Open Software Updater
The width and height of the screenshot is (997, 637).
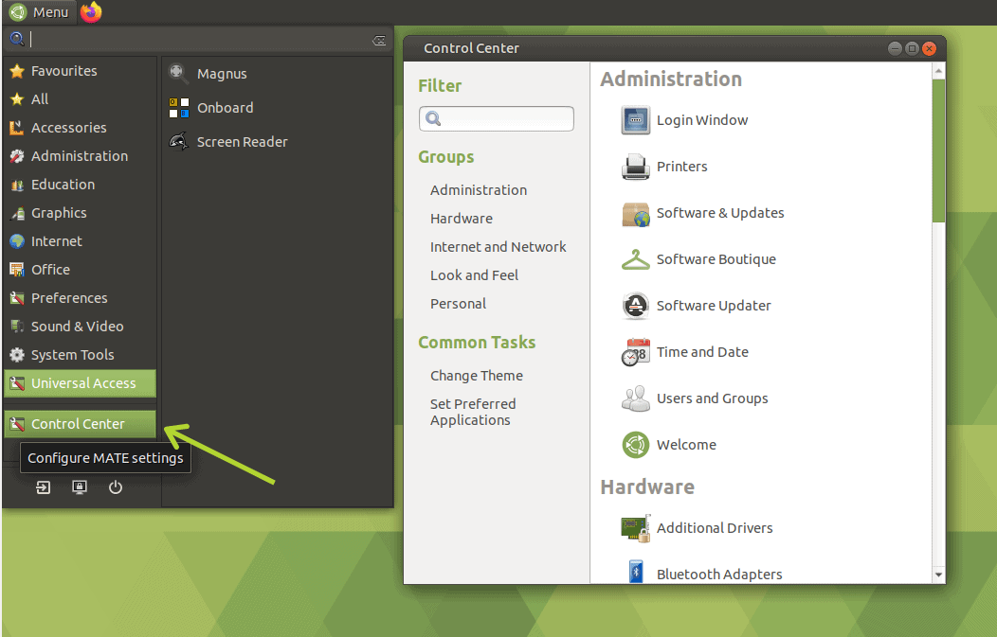713,306
